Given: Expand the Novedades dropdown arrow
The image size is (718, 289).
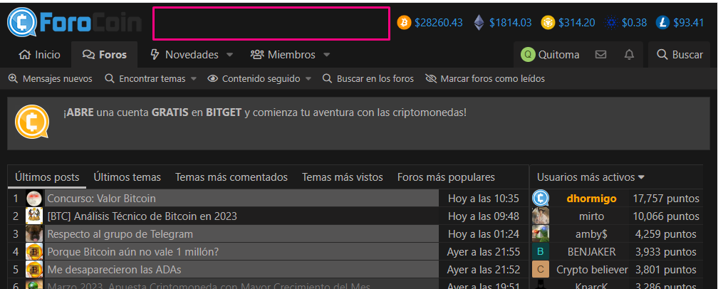Looking at the screenshot, I should 230,55.
